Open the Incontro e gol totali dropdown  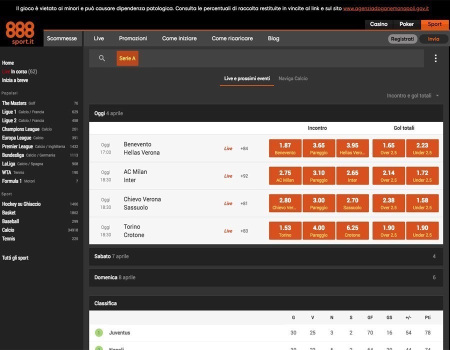pos(412,95)
